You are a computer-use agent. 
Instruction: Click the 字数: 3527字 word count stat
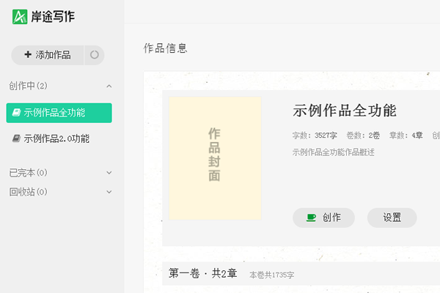(314, 136)
